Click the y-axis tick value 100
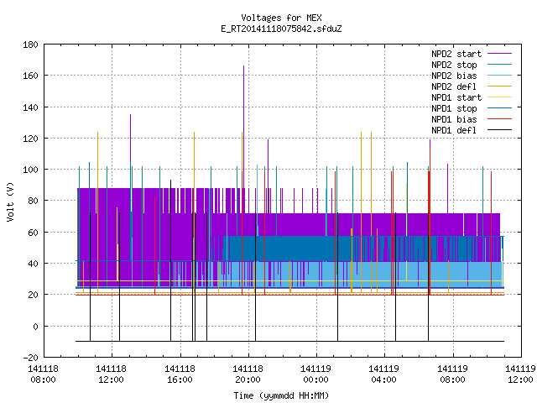 point(30,170)
